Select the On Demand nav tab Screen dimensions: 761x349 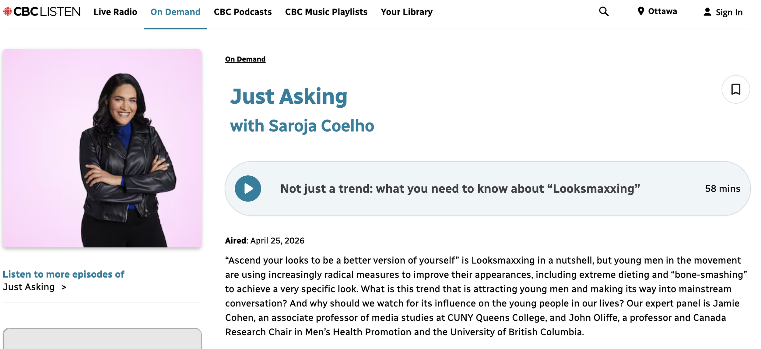point(175,12)
